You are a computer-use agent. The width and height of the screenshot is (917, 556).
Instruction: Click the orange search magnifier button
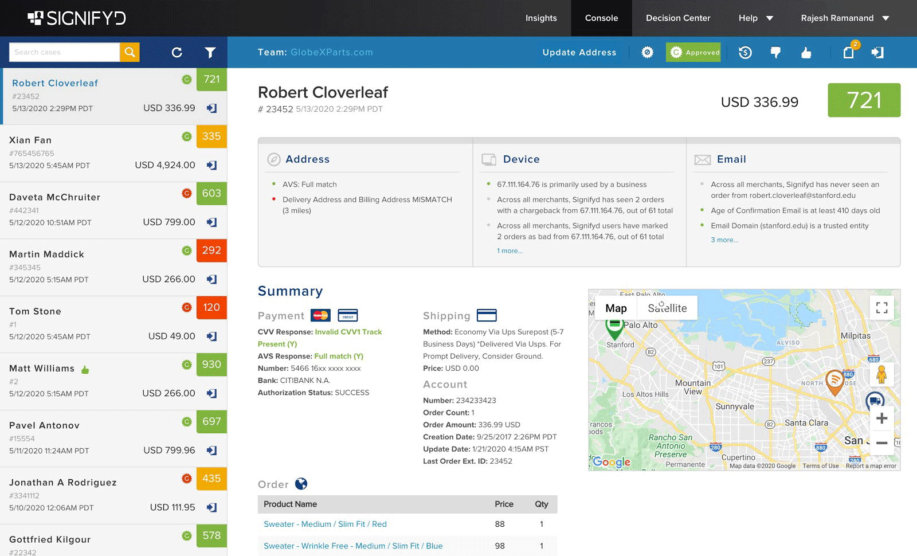130,52
